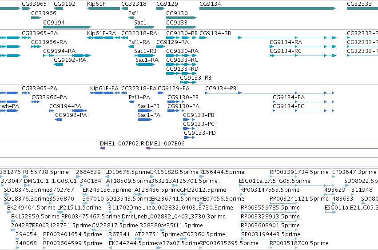Select the CG9192 gene label
The height and width of the screenshot is (250, 378).
coord(64,4)
